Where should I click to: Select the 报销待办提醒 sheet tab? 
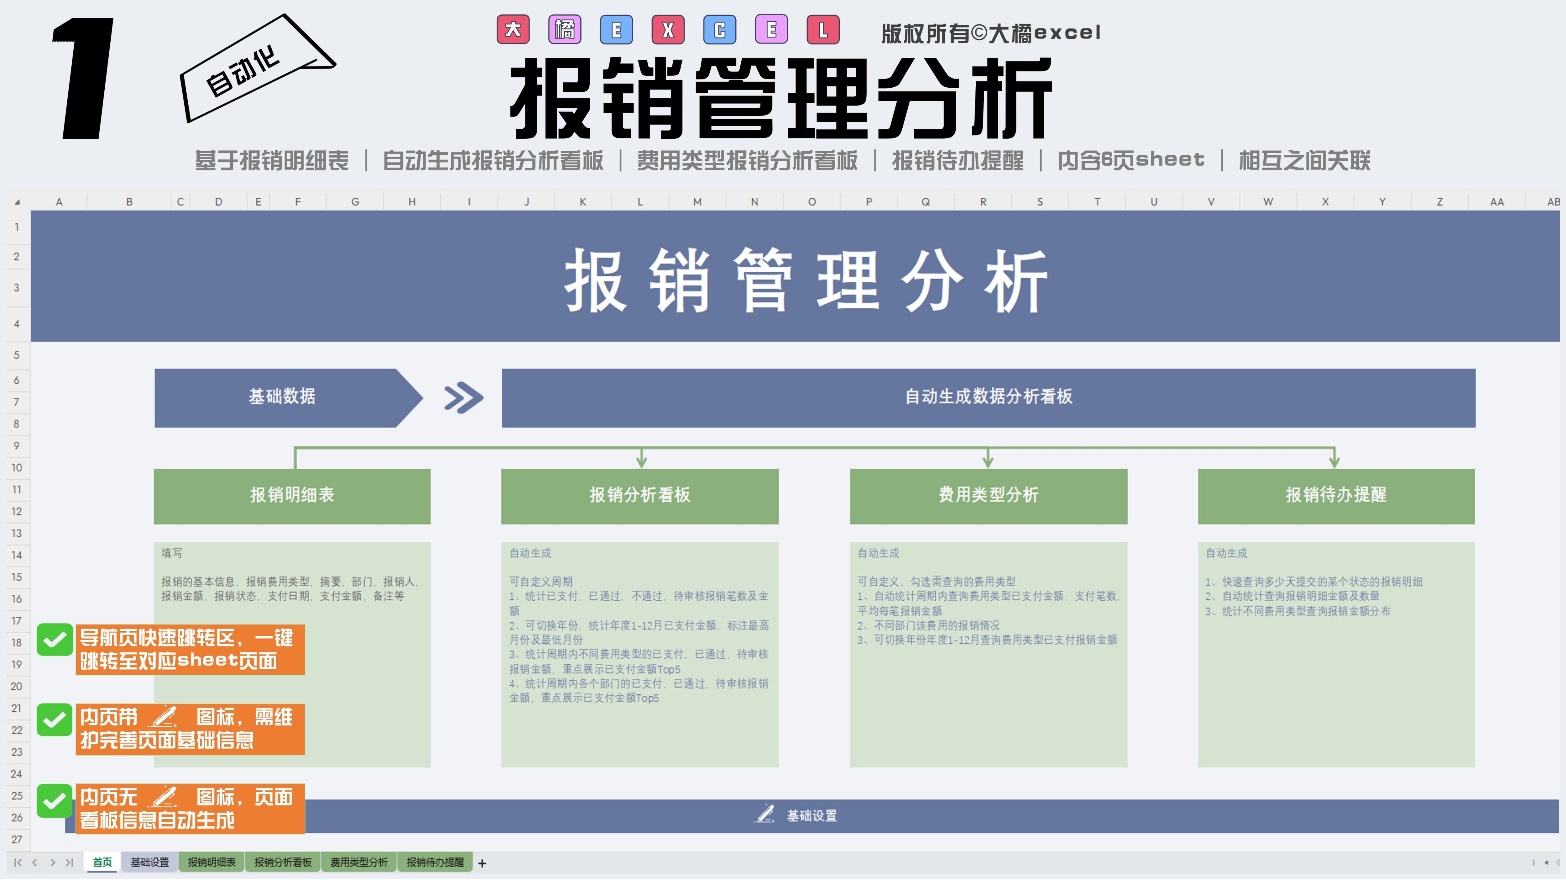[435, 862]
